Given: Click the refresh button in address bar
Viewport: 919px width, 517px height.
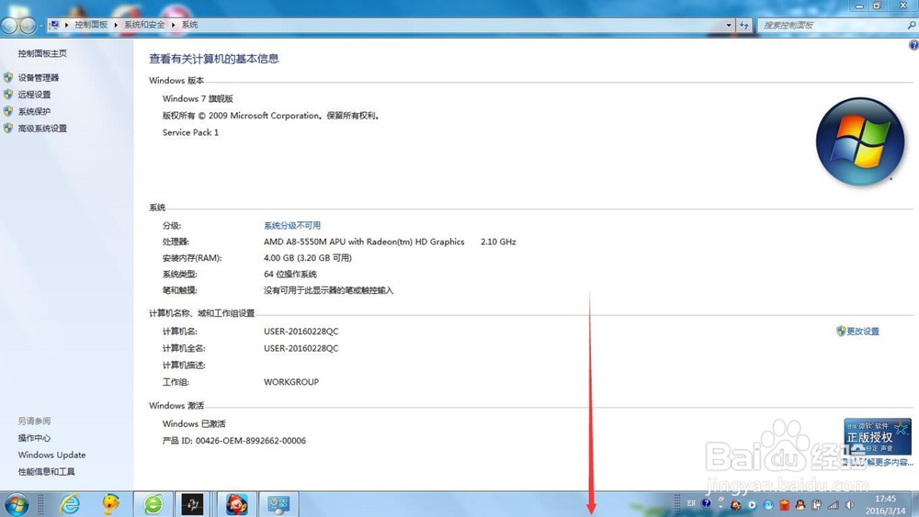Looking at the screenshot, I should point(744,25).
